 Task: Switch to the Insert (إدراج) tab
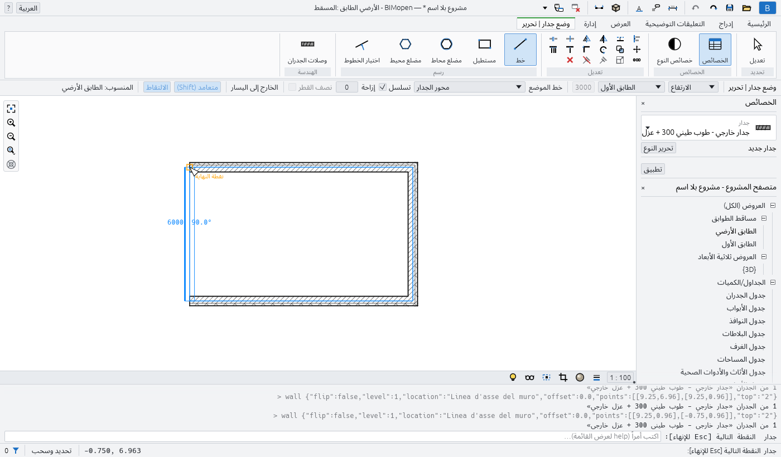[x=726, y=24]
